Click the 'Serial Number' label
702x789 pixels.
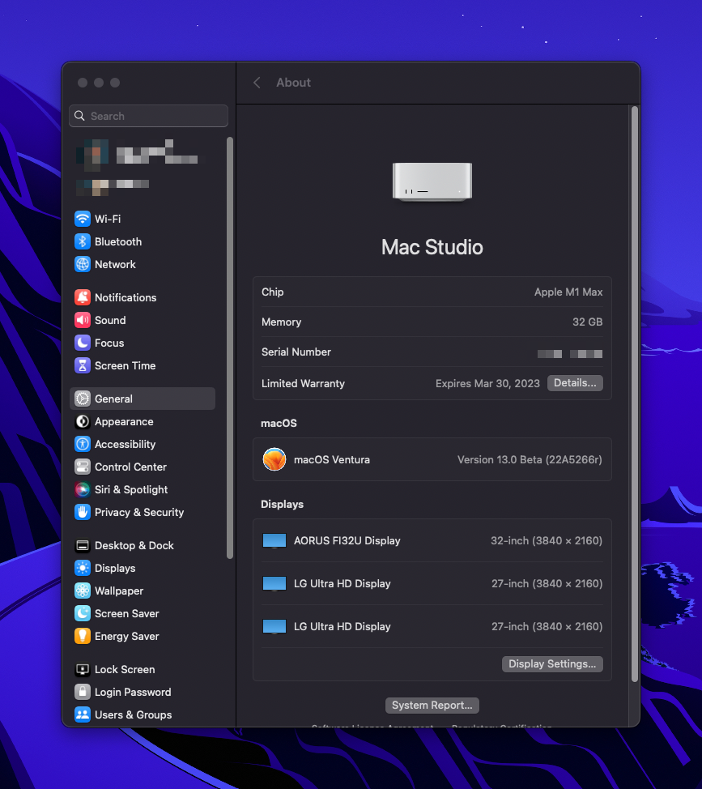click(x=296, y=352)
